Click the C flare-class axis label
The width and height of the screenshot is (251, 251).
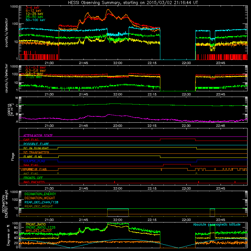(17, 106)
